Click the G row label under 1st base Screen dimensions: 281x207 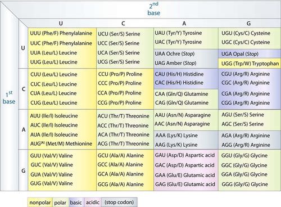click(x=24, y=171)
